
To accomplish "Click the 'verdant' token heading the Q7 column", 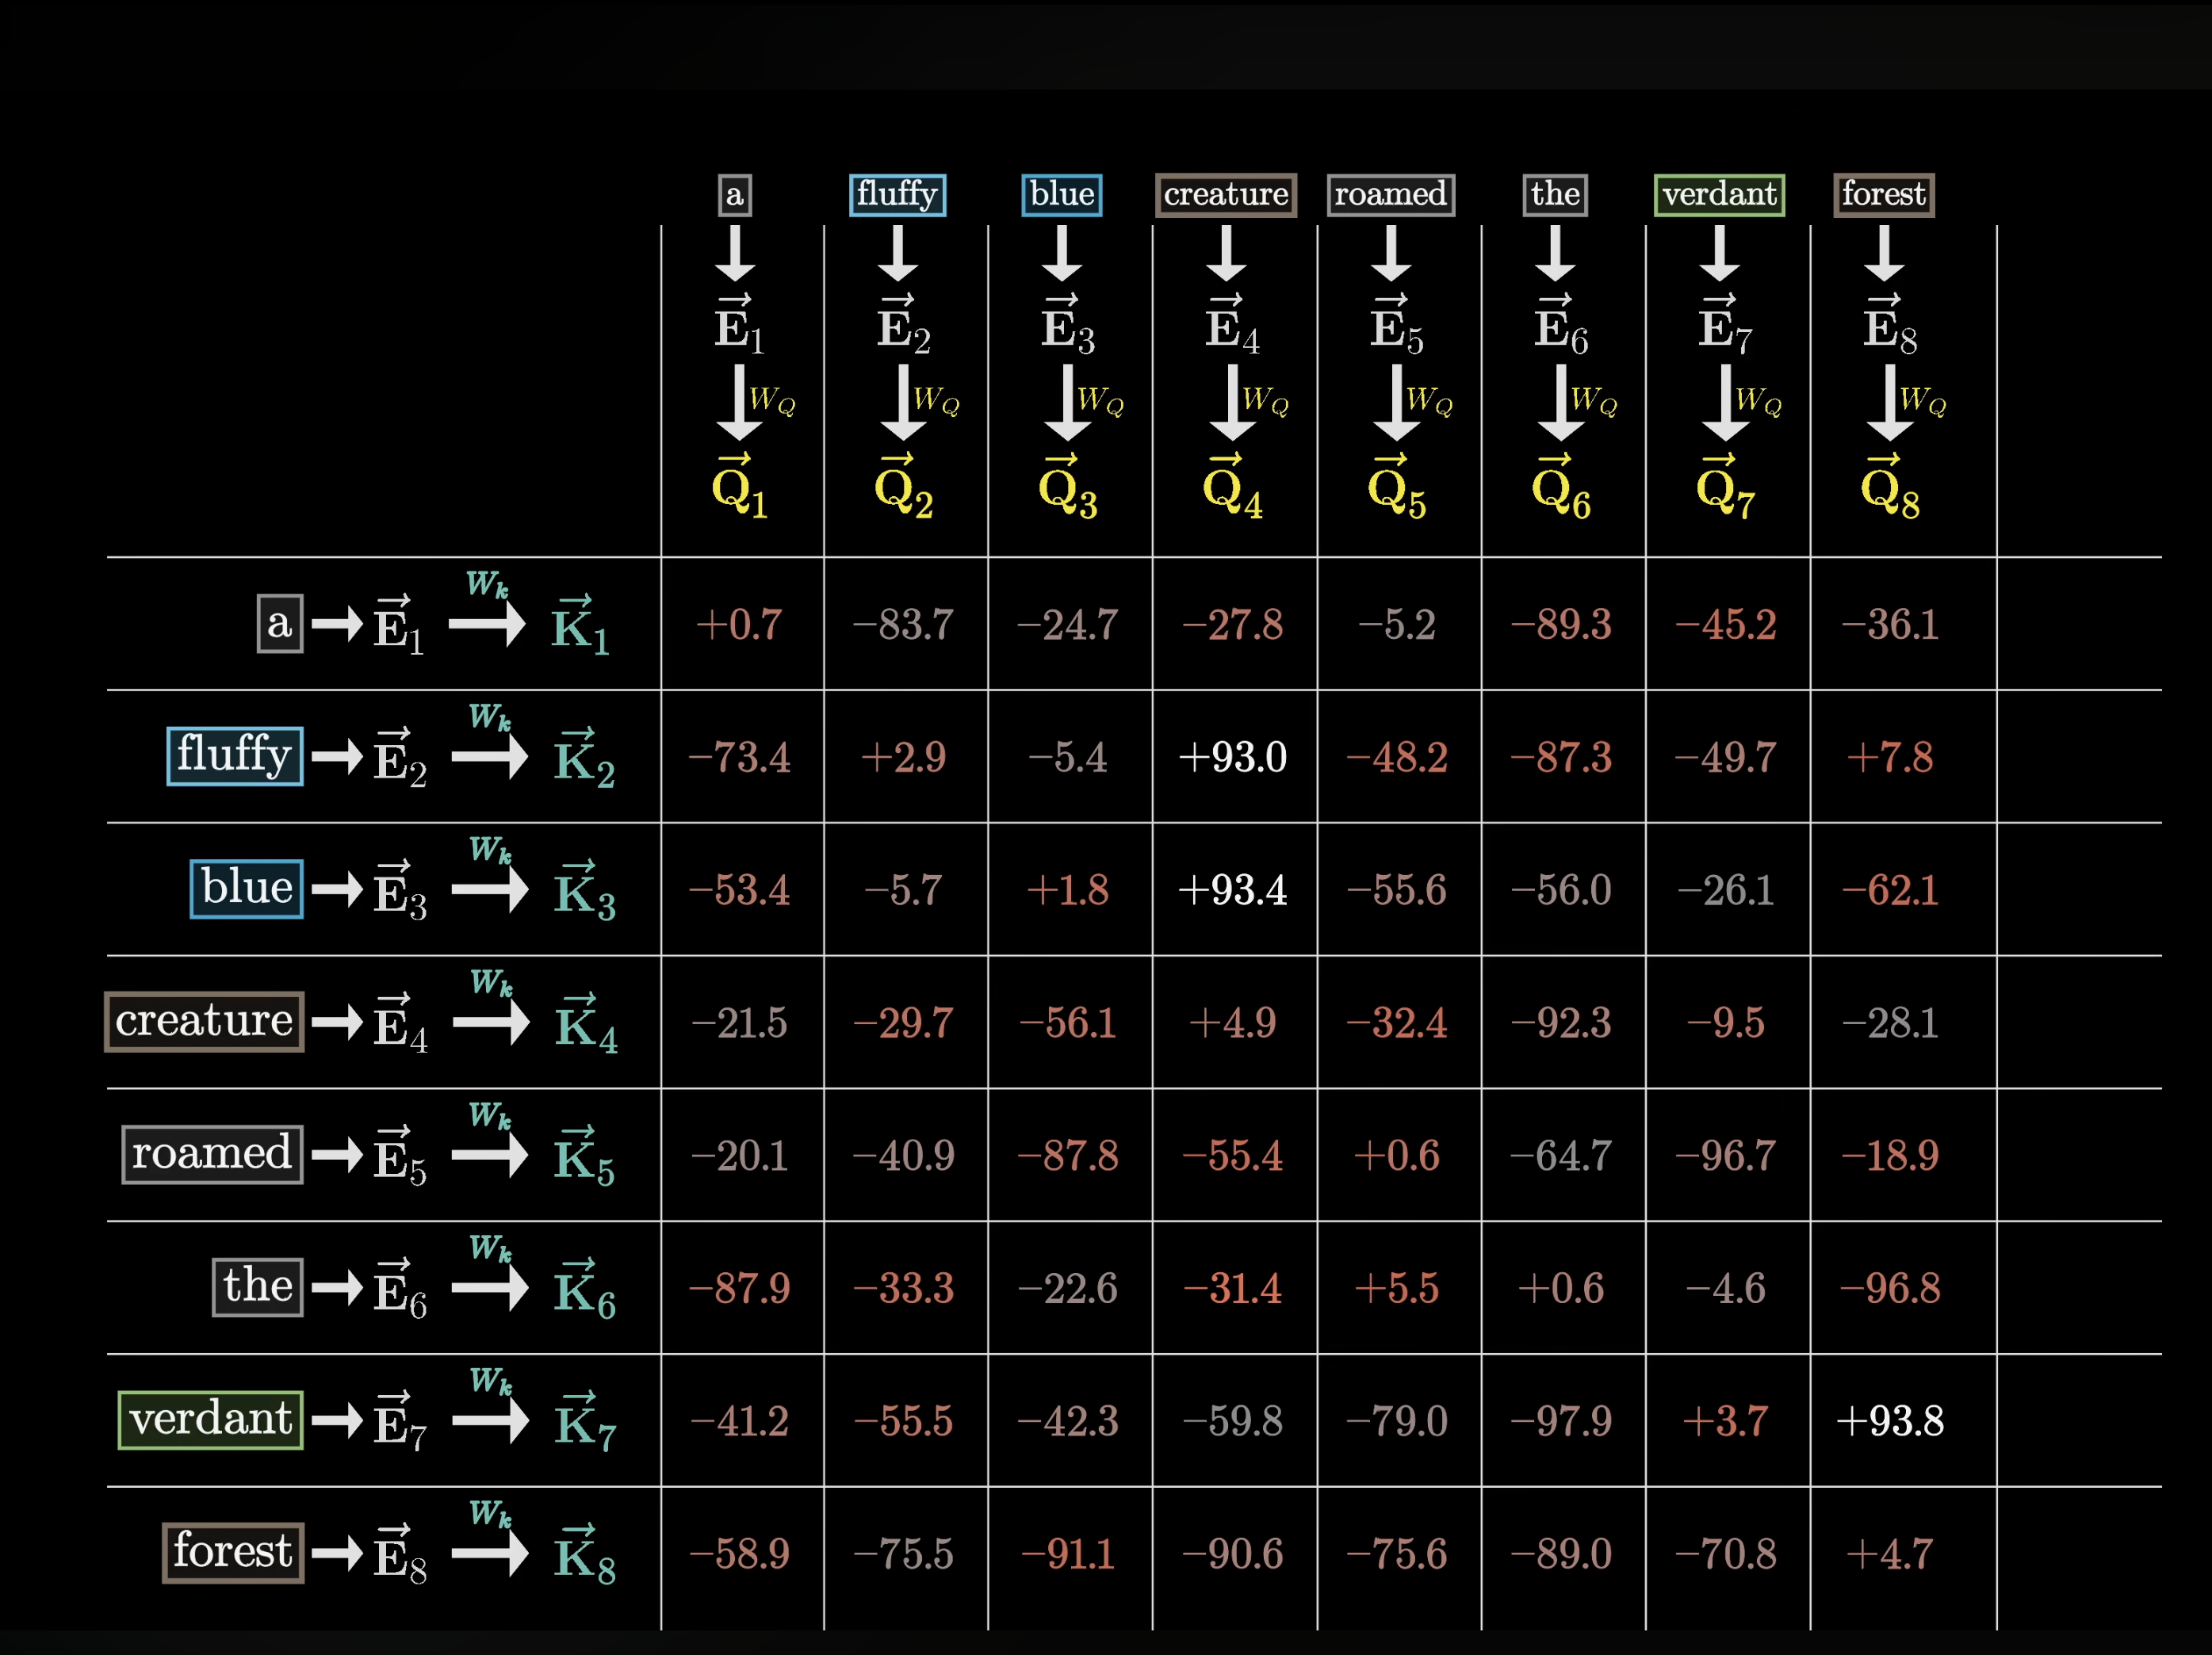I will click(1719, 194).
